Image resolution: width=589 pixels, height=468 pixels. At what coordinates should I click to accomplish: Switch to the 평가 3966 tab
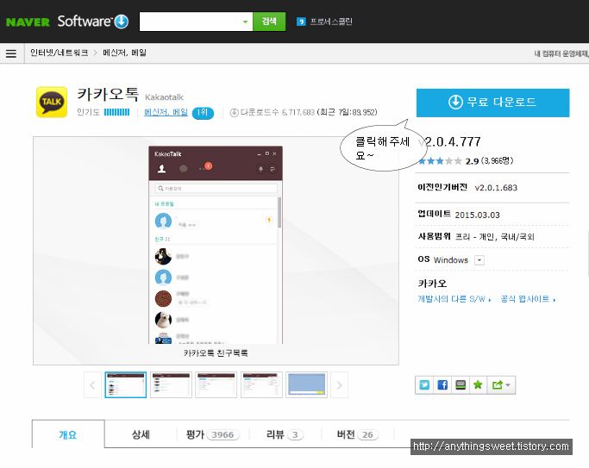[213, 434]
